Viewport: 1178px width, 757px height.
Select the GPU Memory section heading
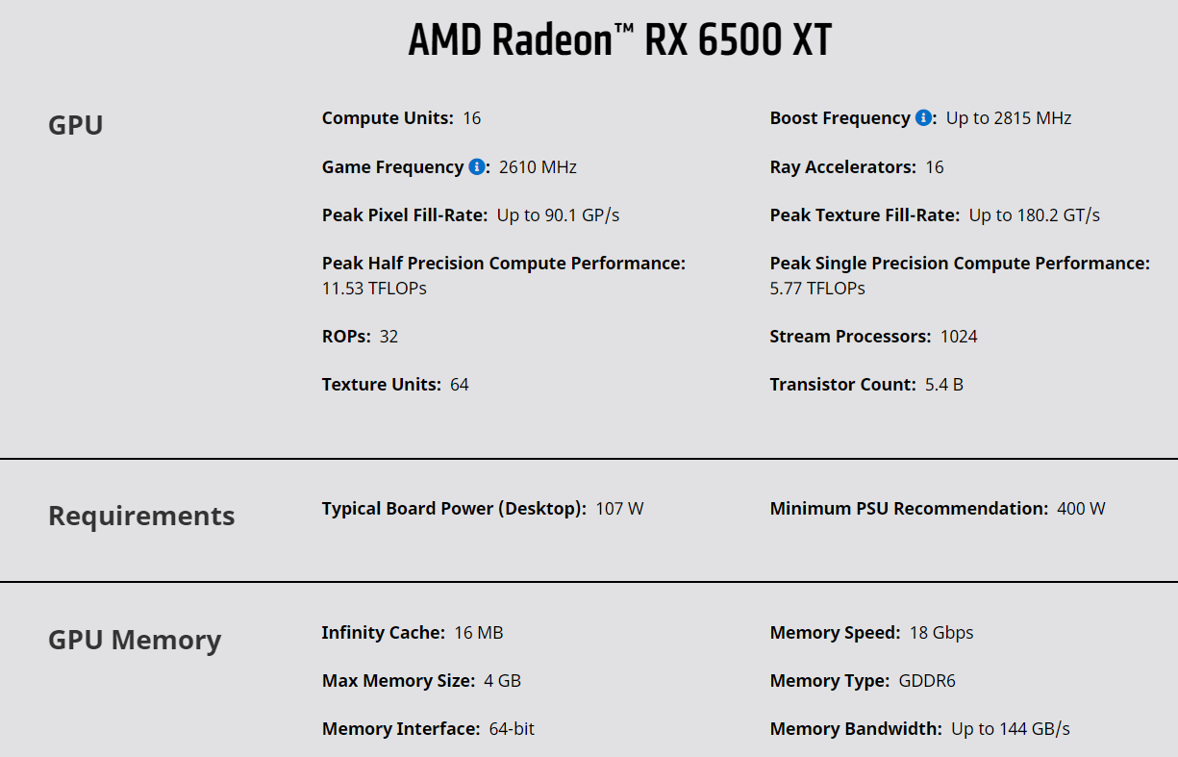coord(135,640)
